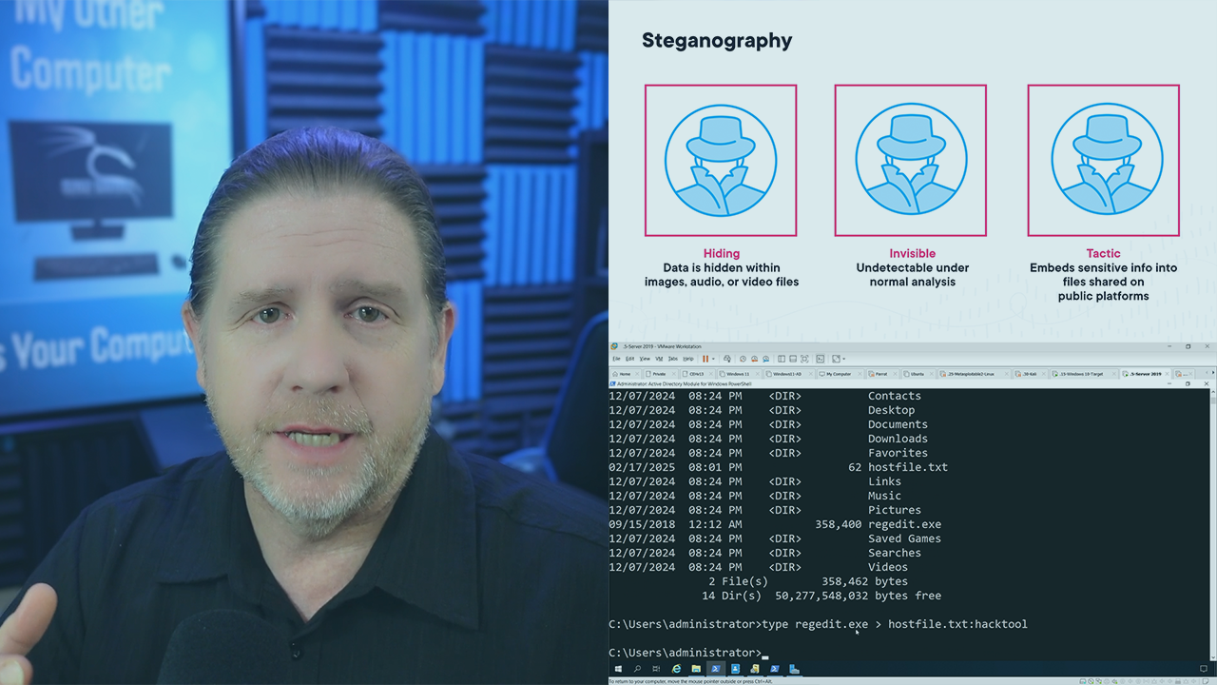Click the PowerShell window vertical scrollbar

tap(1212, 523)
